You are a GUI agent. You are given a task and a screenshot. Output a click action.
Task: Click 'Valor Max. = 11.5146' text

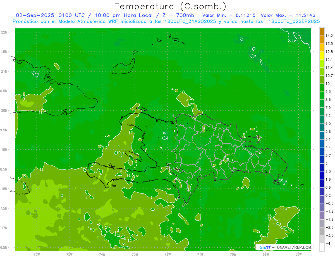(288, 15)
